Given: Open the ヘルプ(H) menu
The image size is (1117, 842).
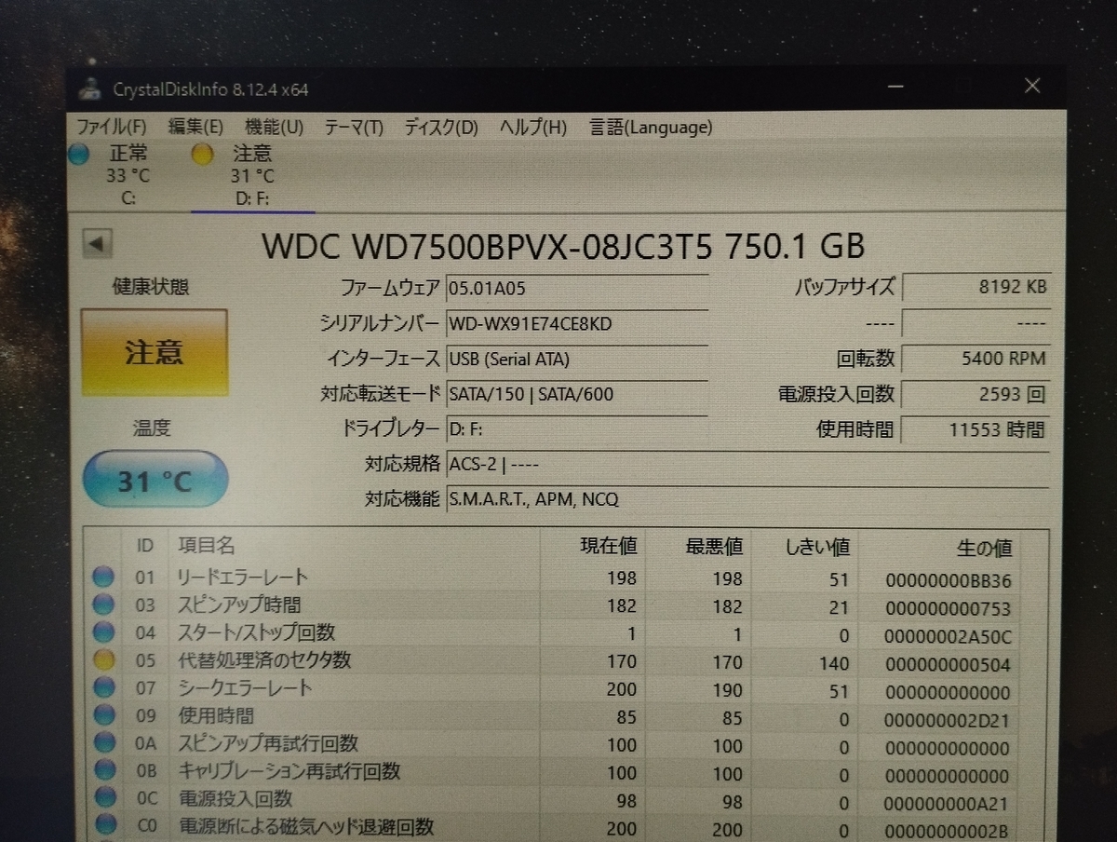Looking at the screenshot, I should pos(533,128).
